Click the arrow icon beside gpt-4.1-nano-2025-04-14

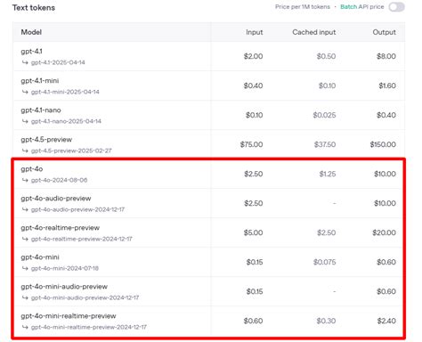(25, 121)
